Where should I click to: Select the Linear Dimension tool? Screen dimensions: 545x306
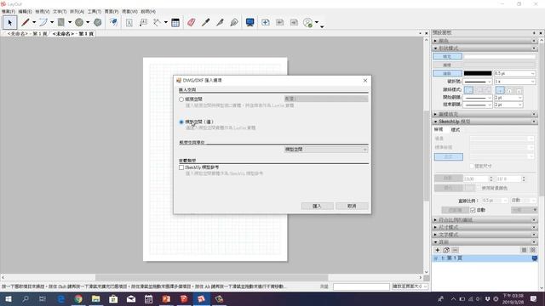[x=157, y=23]
